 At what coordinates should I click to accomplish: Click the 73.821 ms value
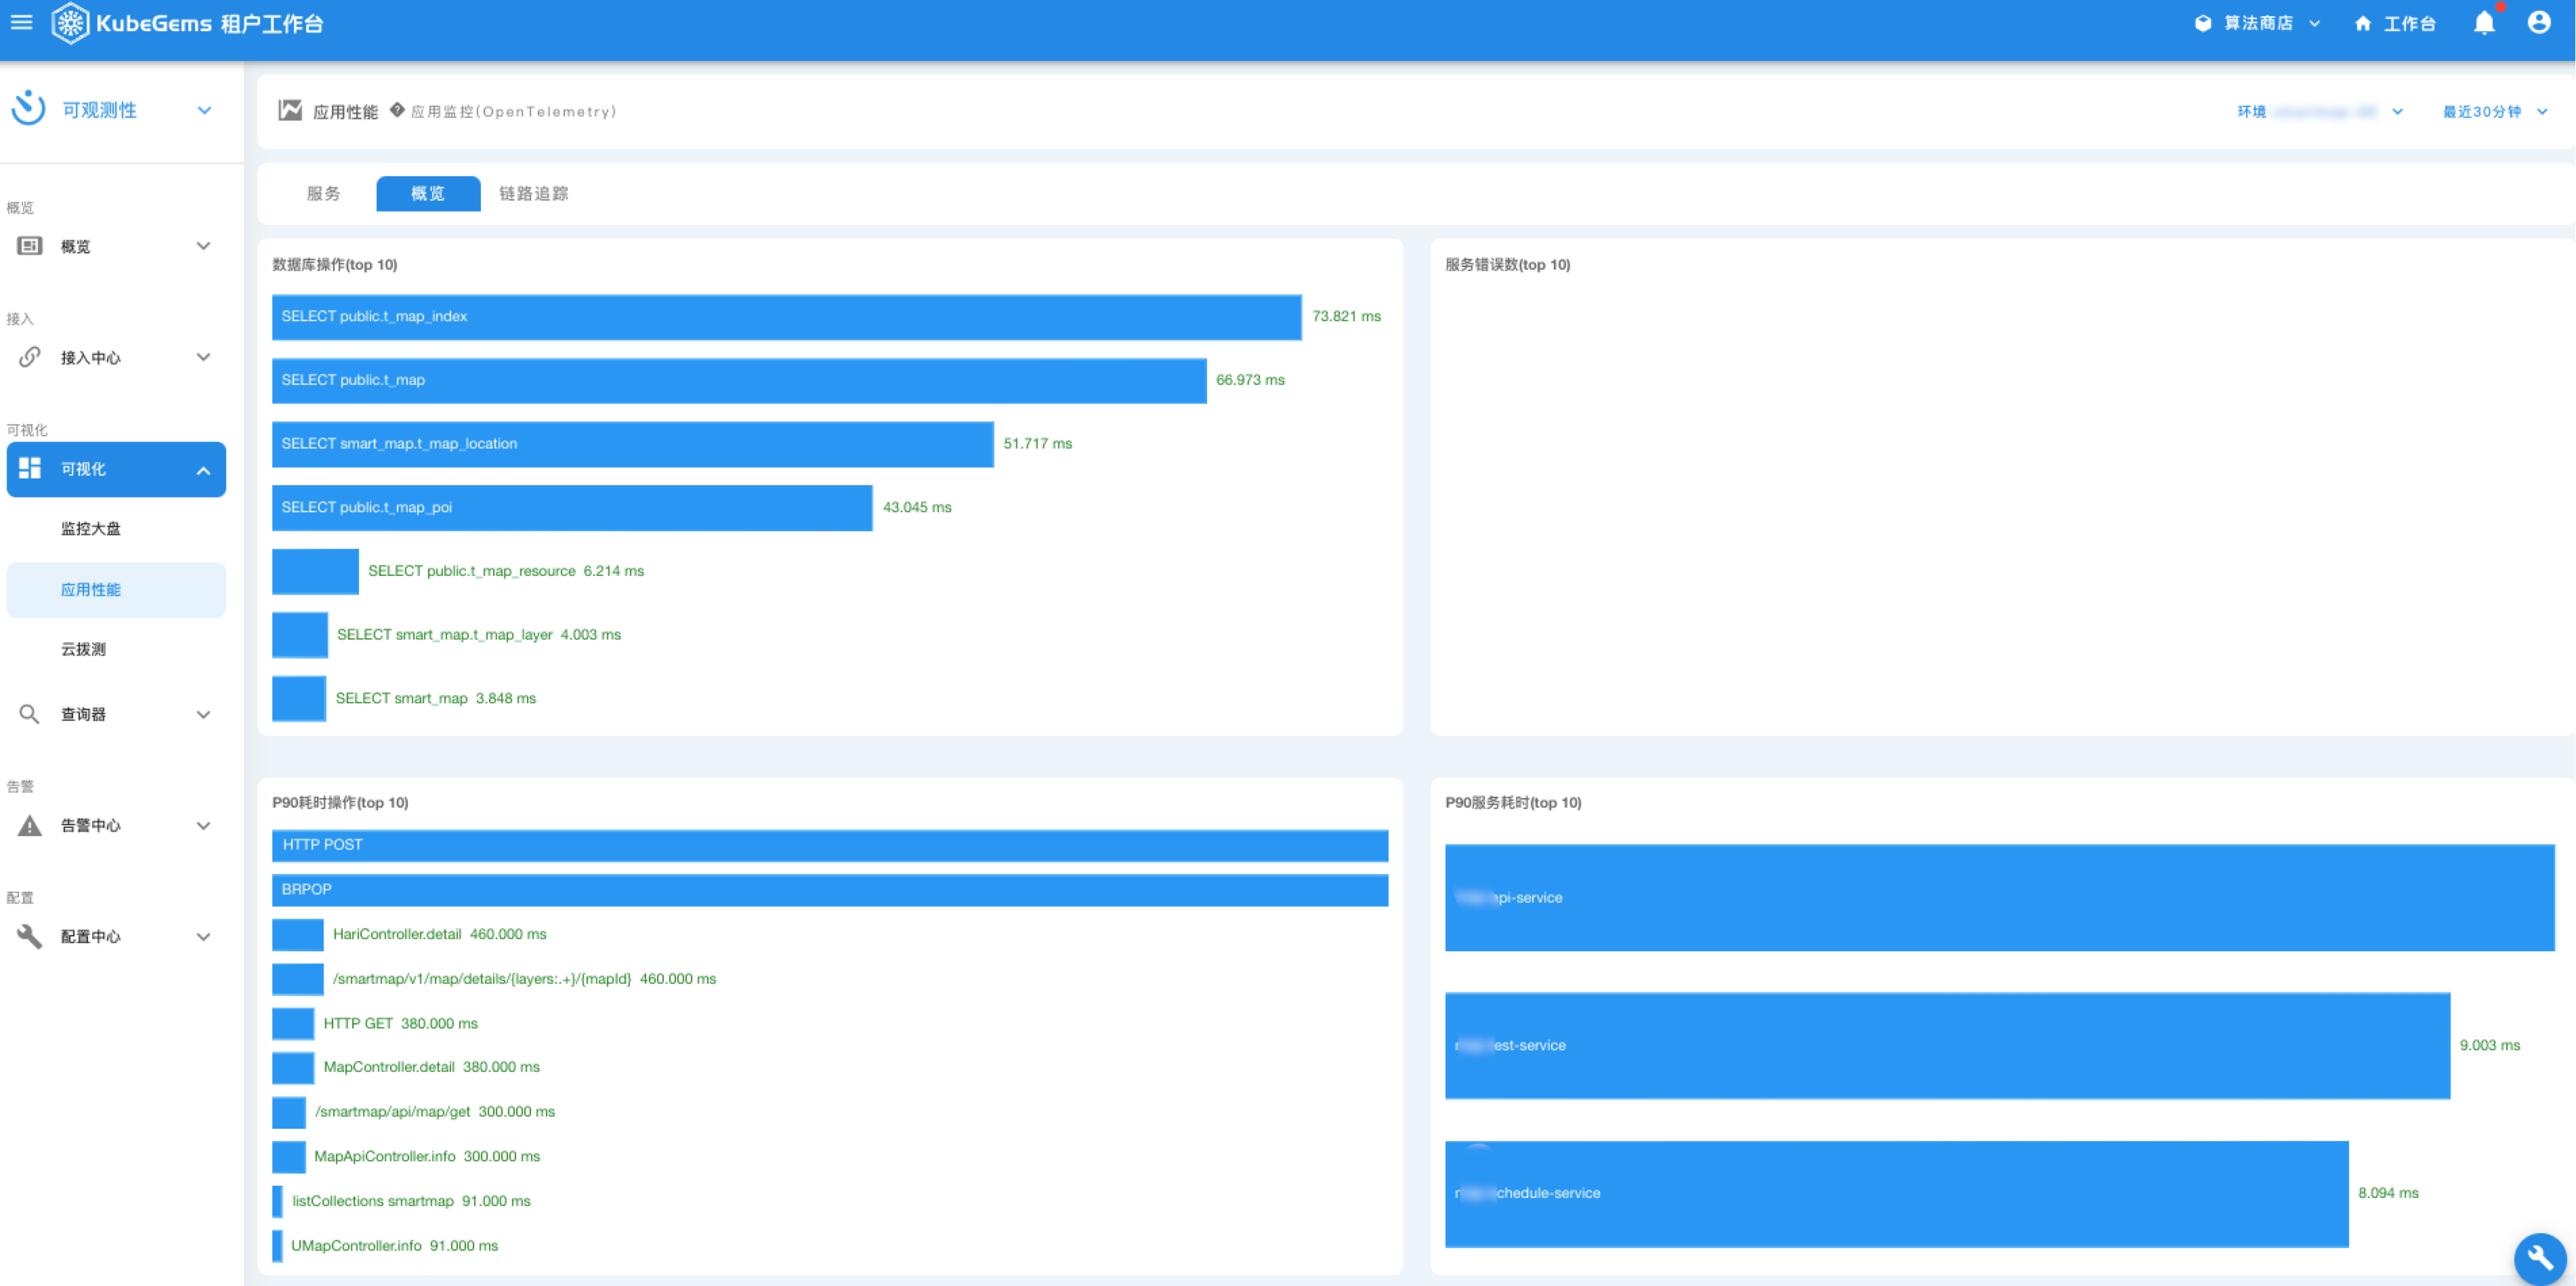click(1347, 316)
